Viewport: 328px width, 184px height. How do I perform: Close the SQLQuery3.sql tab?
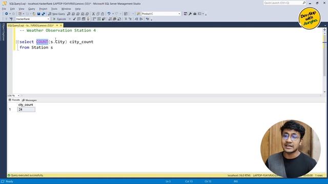click(61, 26)
